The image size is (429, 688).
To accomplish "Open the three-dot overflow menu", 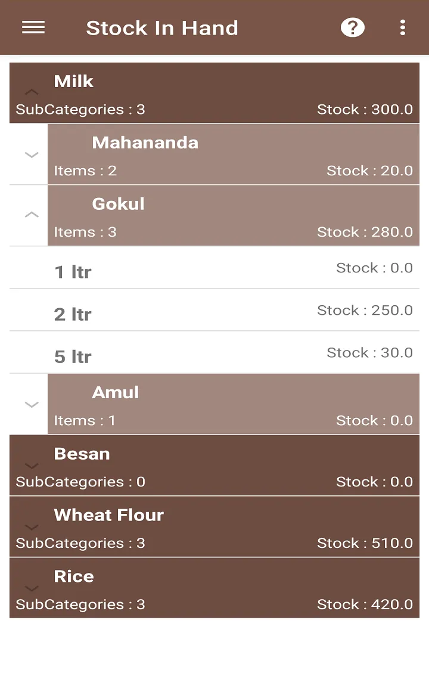I will coord(403,27).
